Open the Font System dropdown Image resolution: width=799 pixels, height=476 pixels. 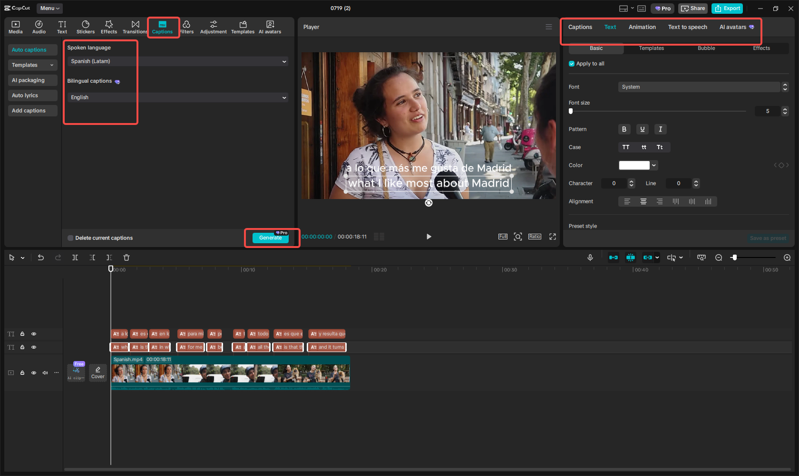pos(699,87)
